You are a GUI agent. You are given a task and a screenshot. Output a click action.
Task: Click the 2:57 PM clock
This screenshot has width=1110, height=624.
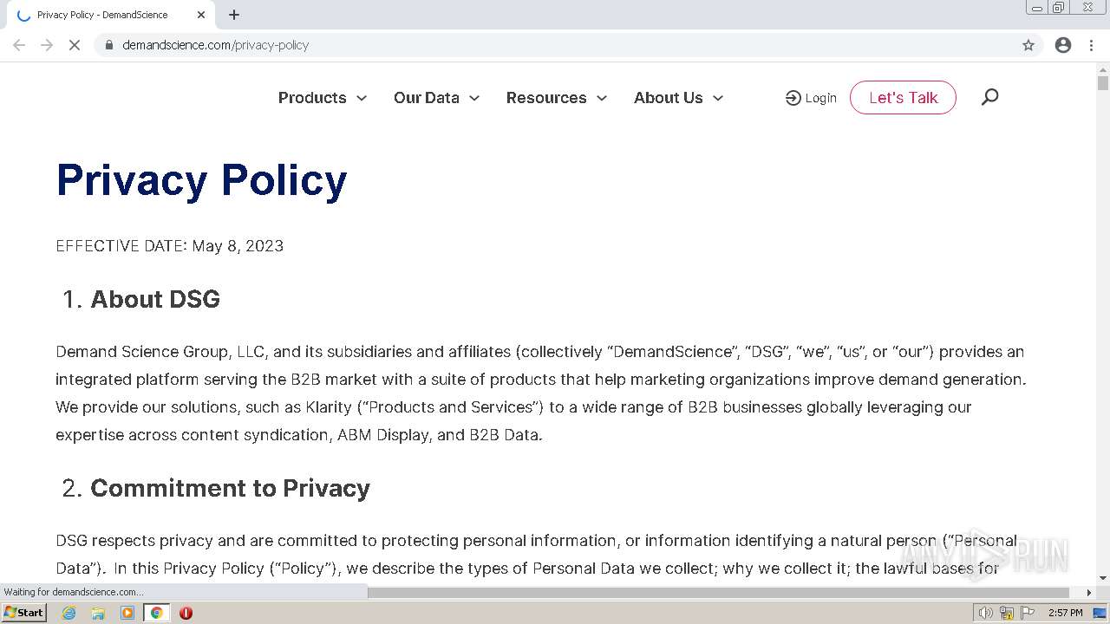point(1066,613)
